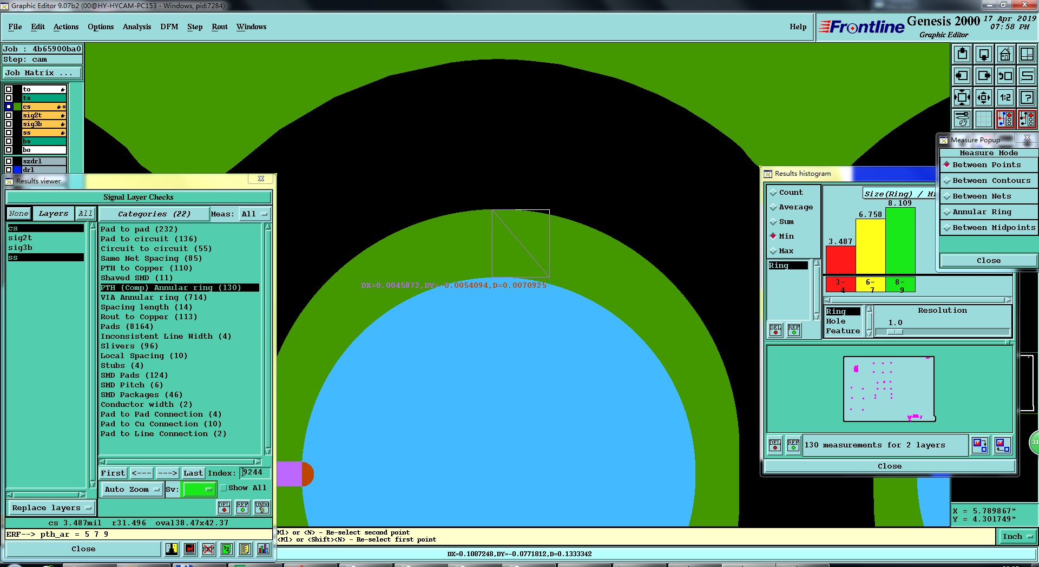Open the Rout menu
This screenshot has width=1039, height=567.
click(220, 27)
